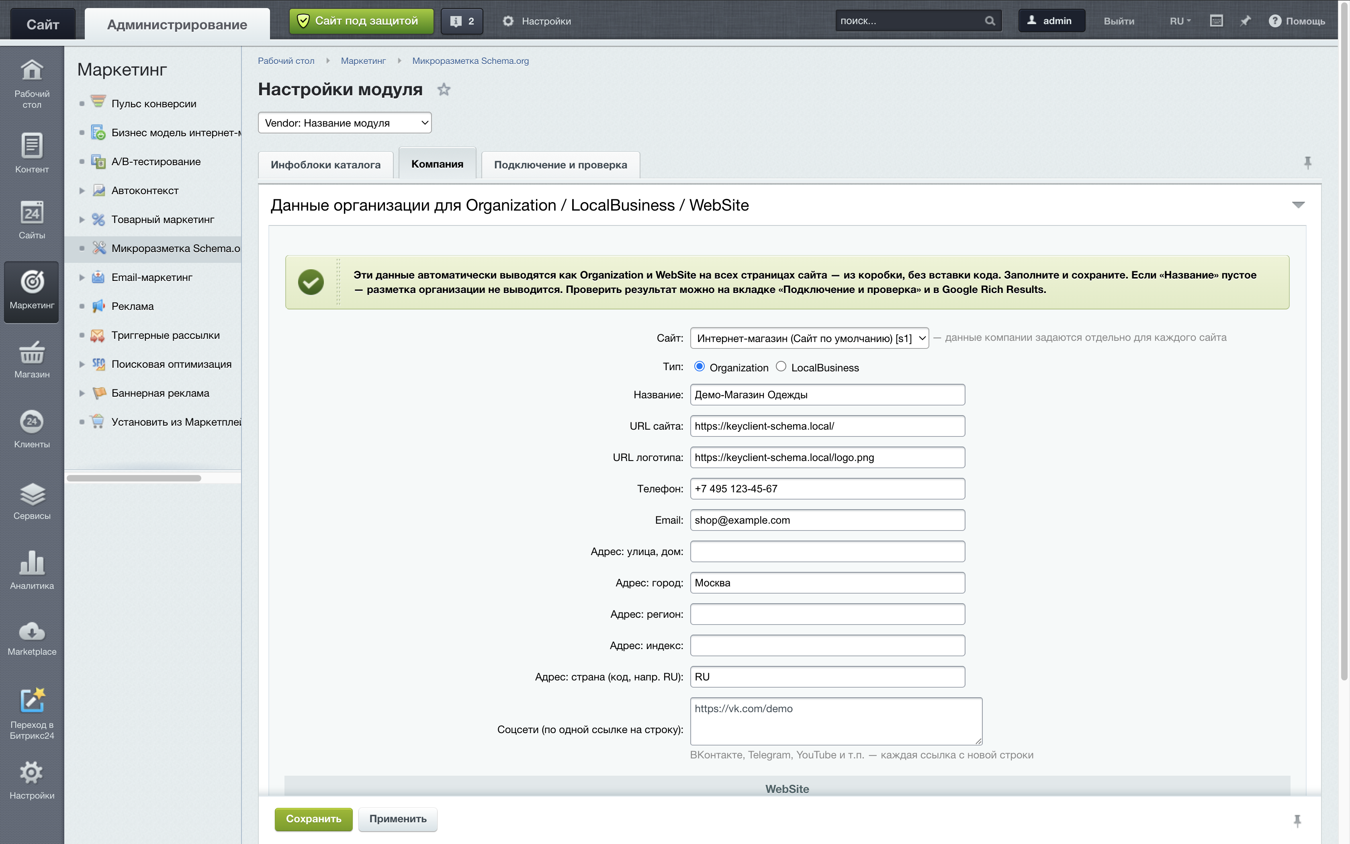Screen dimensions: 1350x844
Task: Go to Микроразметка Schema.org breadcrumb
Action: click(x=470, y=61)
